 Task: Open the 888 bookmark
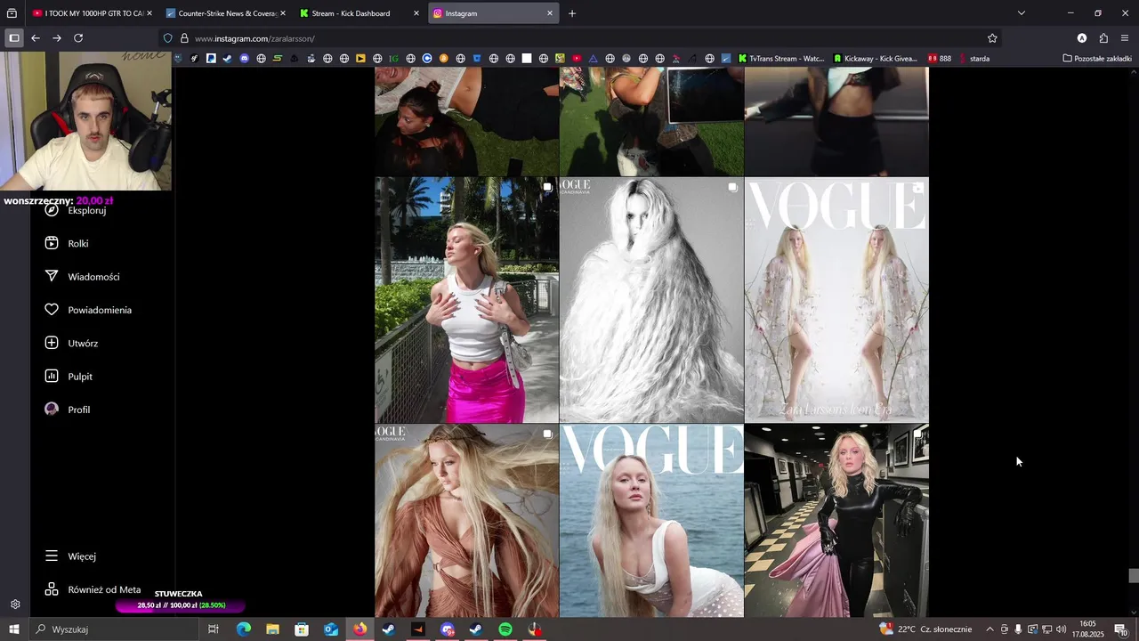coord(940,59)
